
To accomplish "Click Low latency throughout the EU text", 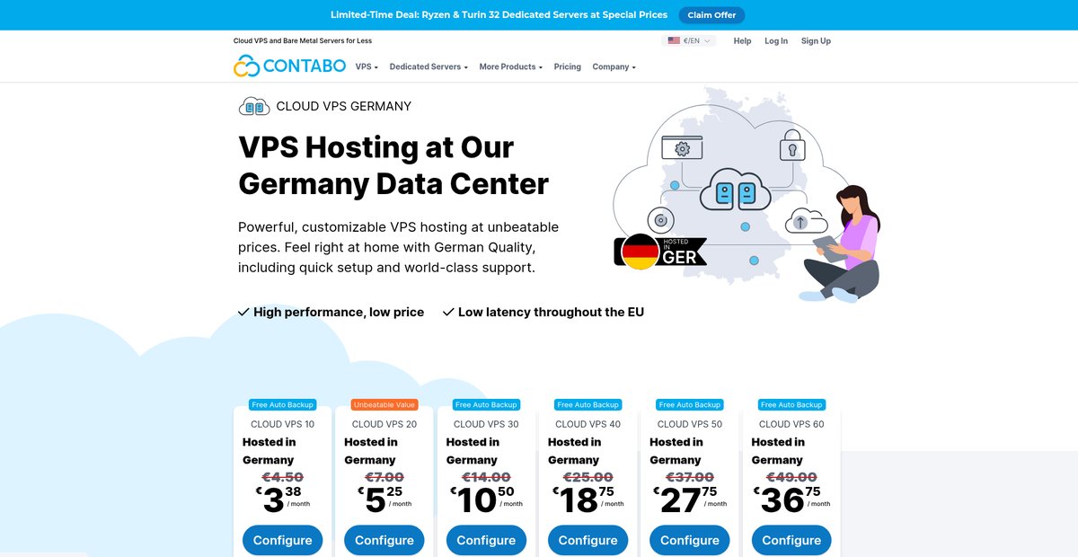I will 551,312.
